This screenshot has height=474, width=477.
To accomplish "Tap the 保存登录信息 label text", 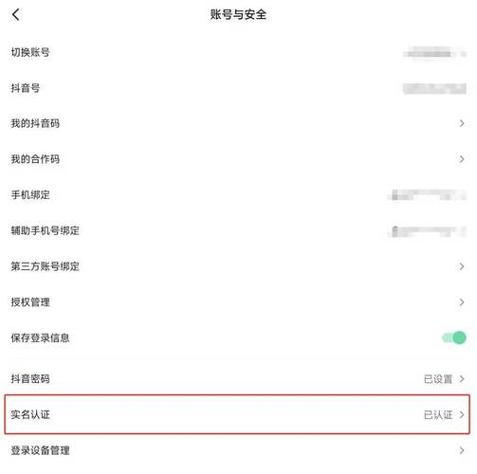I will click(40, 337).
